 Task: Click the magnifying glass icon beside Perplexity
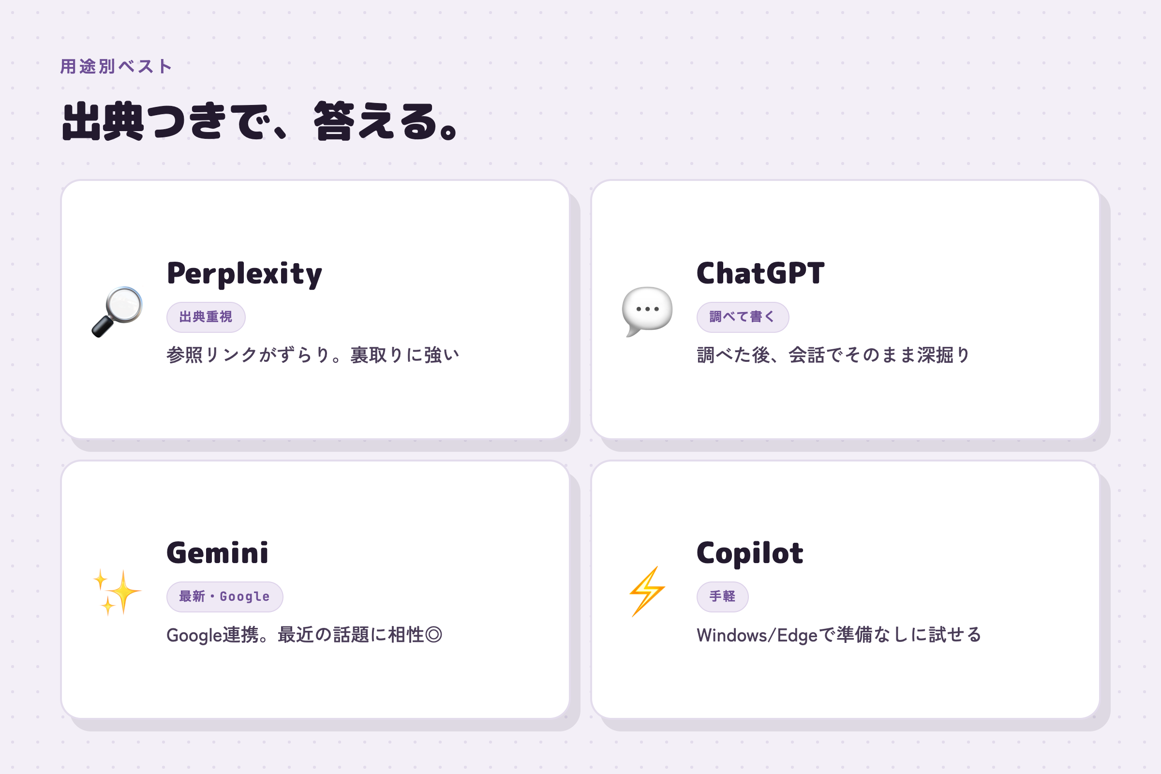[x=117, y=312]
